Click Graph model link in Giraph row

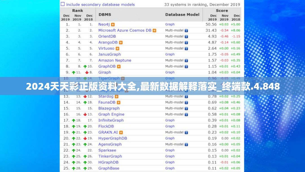point(170,72)
